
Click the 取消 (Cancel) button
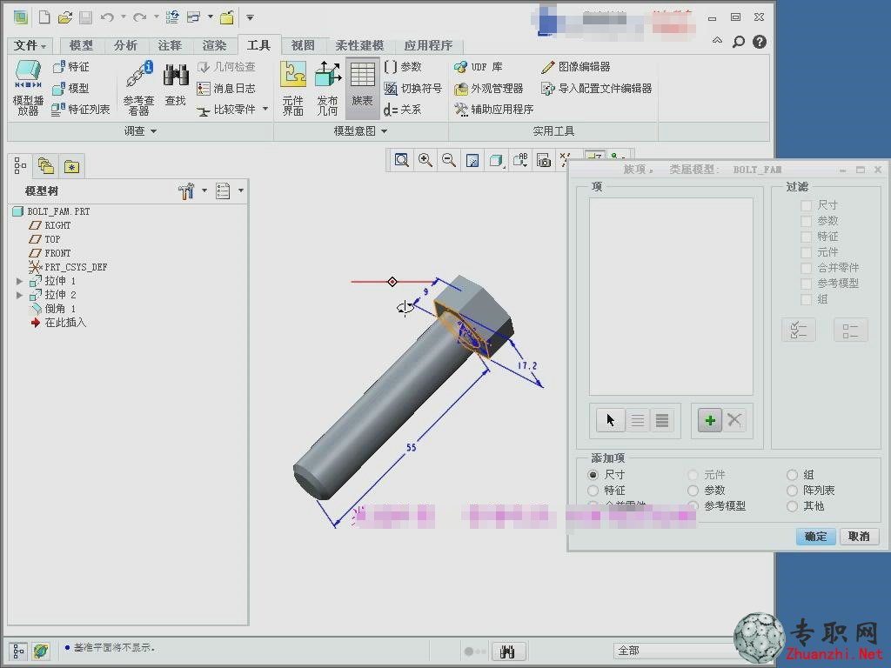point(859,536)
